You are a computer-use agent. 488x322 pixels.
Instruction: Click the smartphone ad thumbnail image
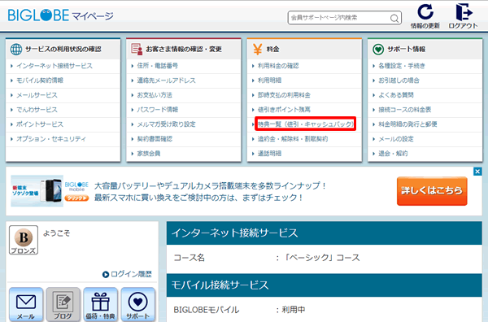click(37, 191)
